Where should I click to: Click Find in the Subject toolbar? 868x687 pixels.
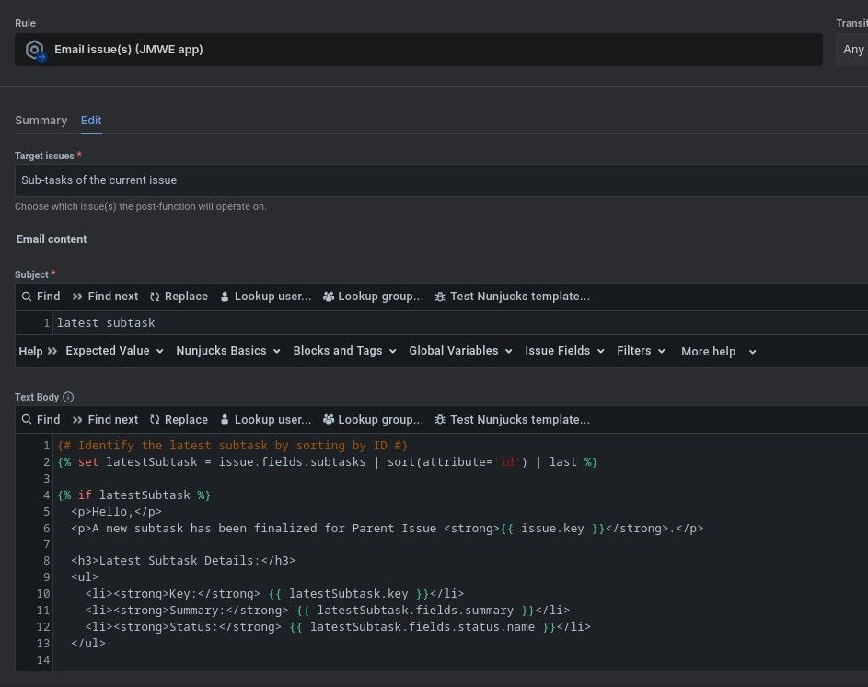pyautogui.click(x=41, y=297)
